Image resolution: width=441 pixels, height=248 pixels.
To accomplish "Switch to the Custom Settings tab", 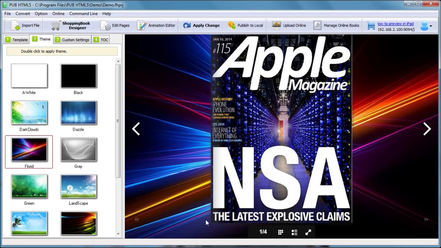I will pos(72,40).
